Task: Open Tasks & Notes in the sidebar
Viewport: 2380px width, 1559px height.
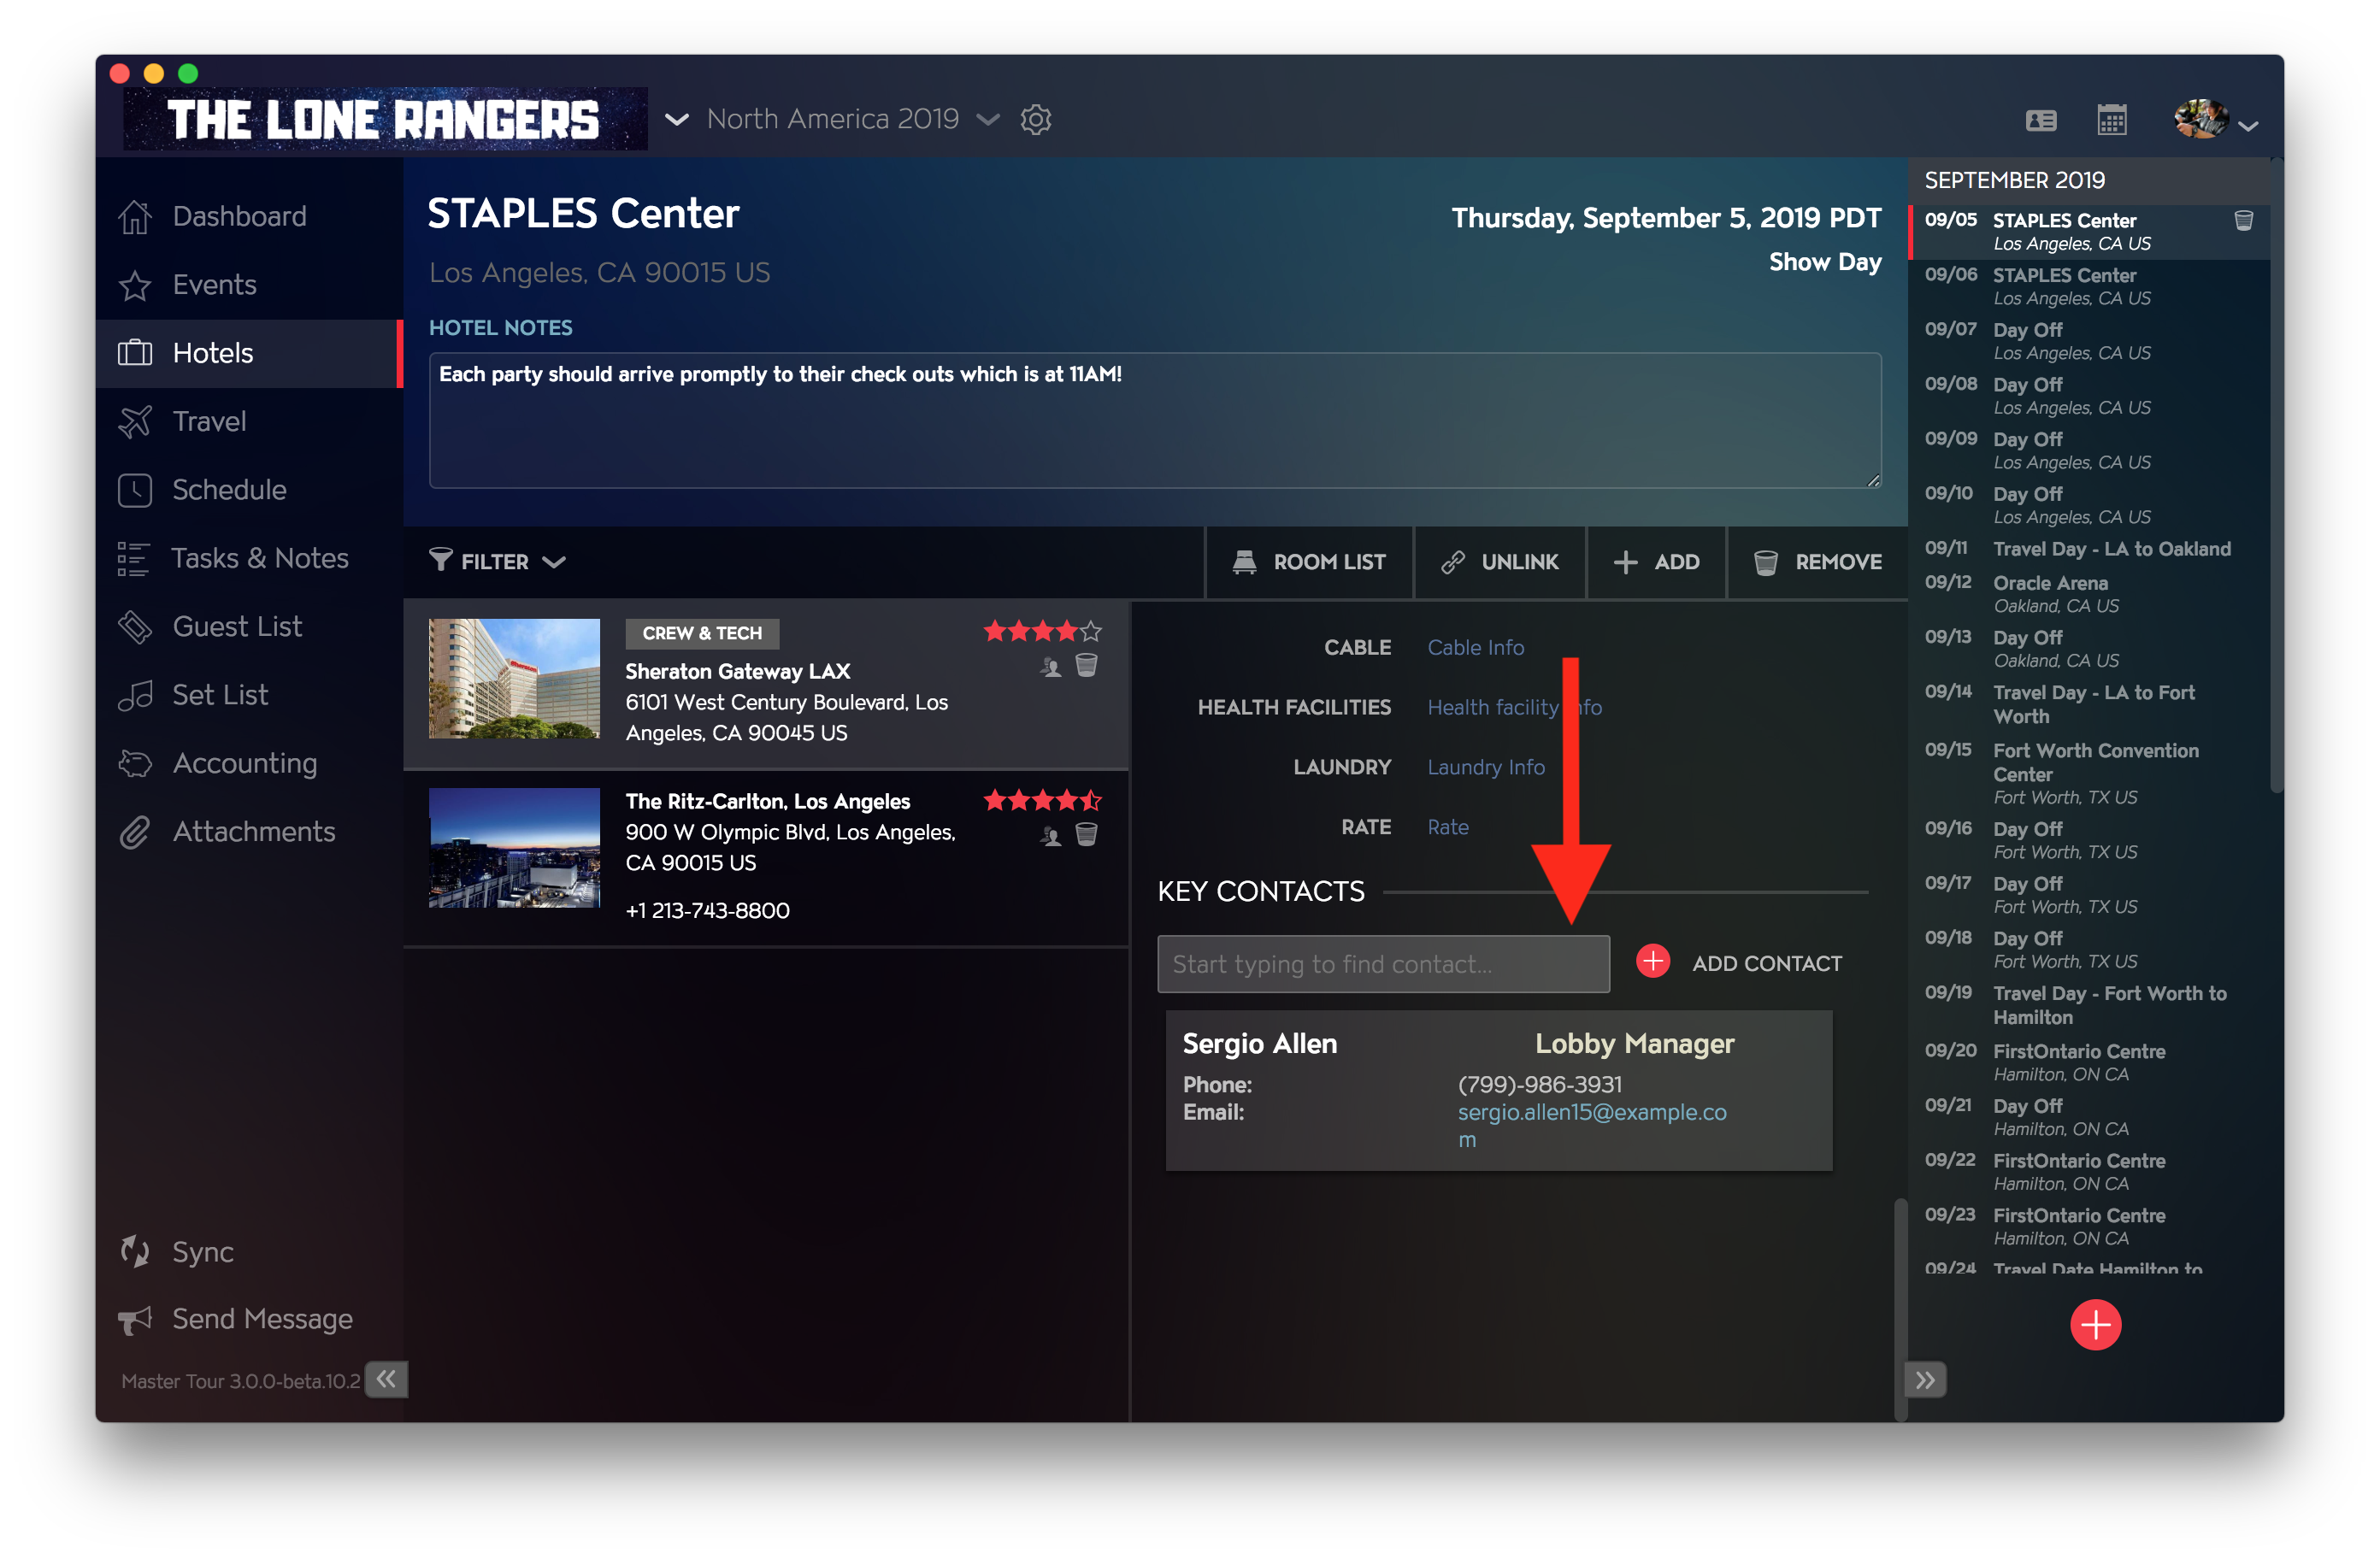Action: tap(260, 558)
